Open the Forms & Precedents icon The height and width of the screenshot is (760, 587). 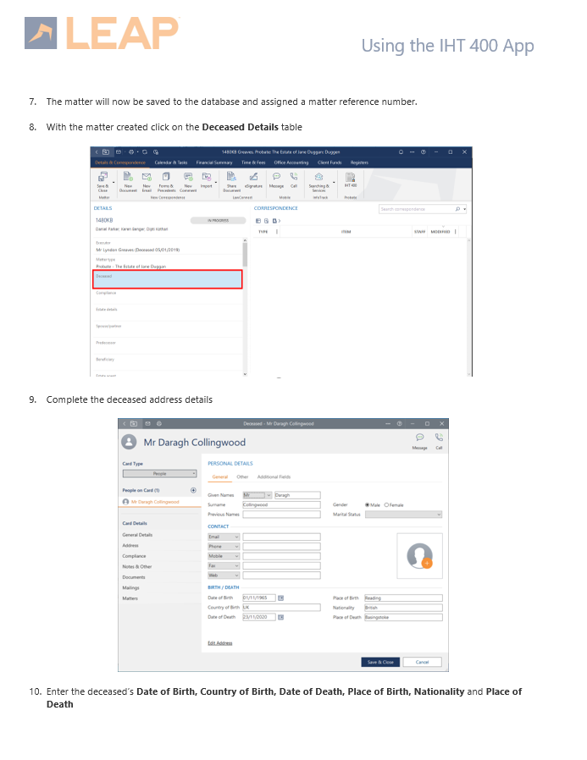pyautogui.click(x=166, y=178)
